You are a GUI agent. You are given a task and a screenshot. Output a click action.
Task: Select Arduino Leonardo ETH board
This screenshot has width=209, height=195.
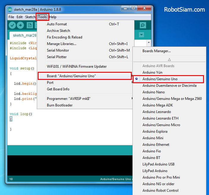click(169, 118)
